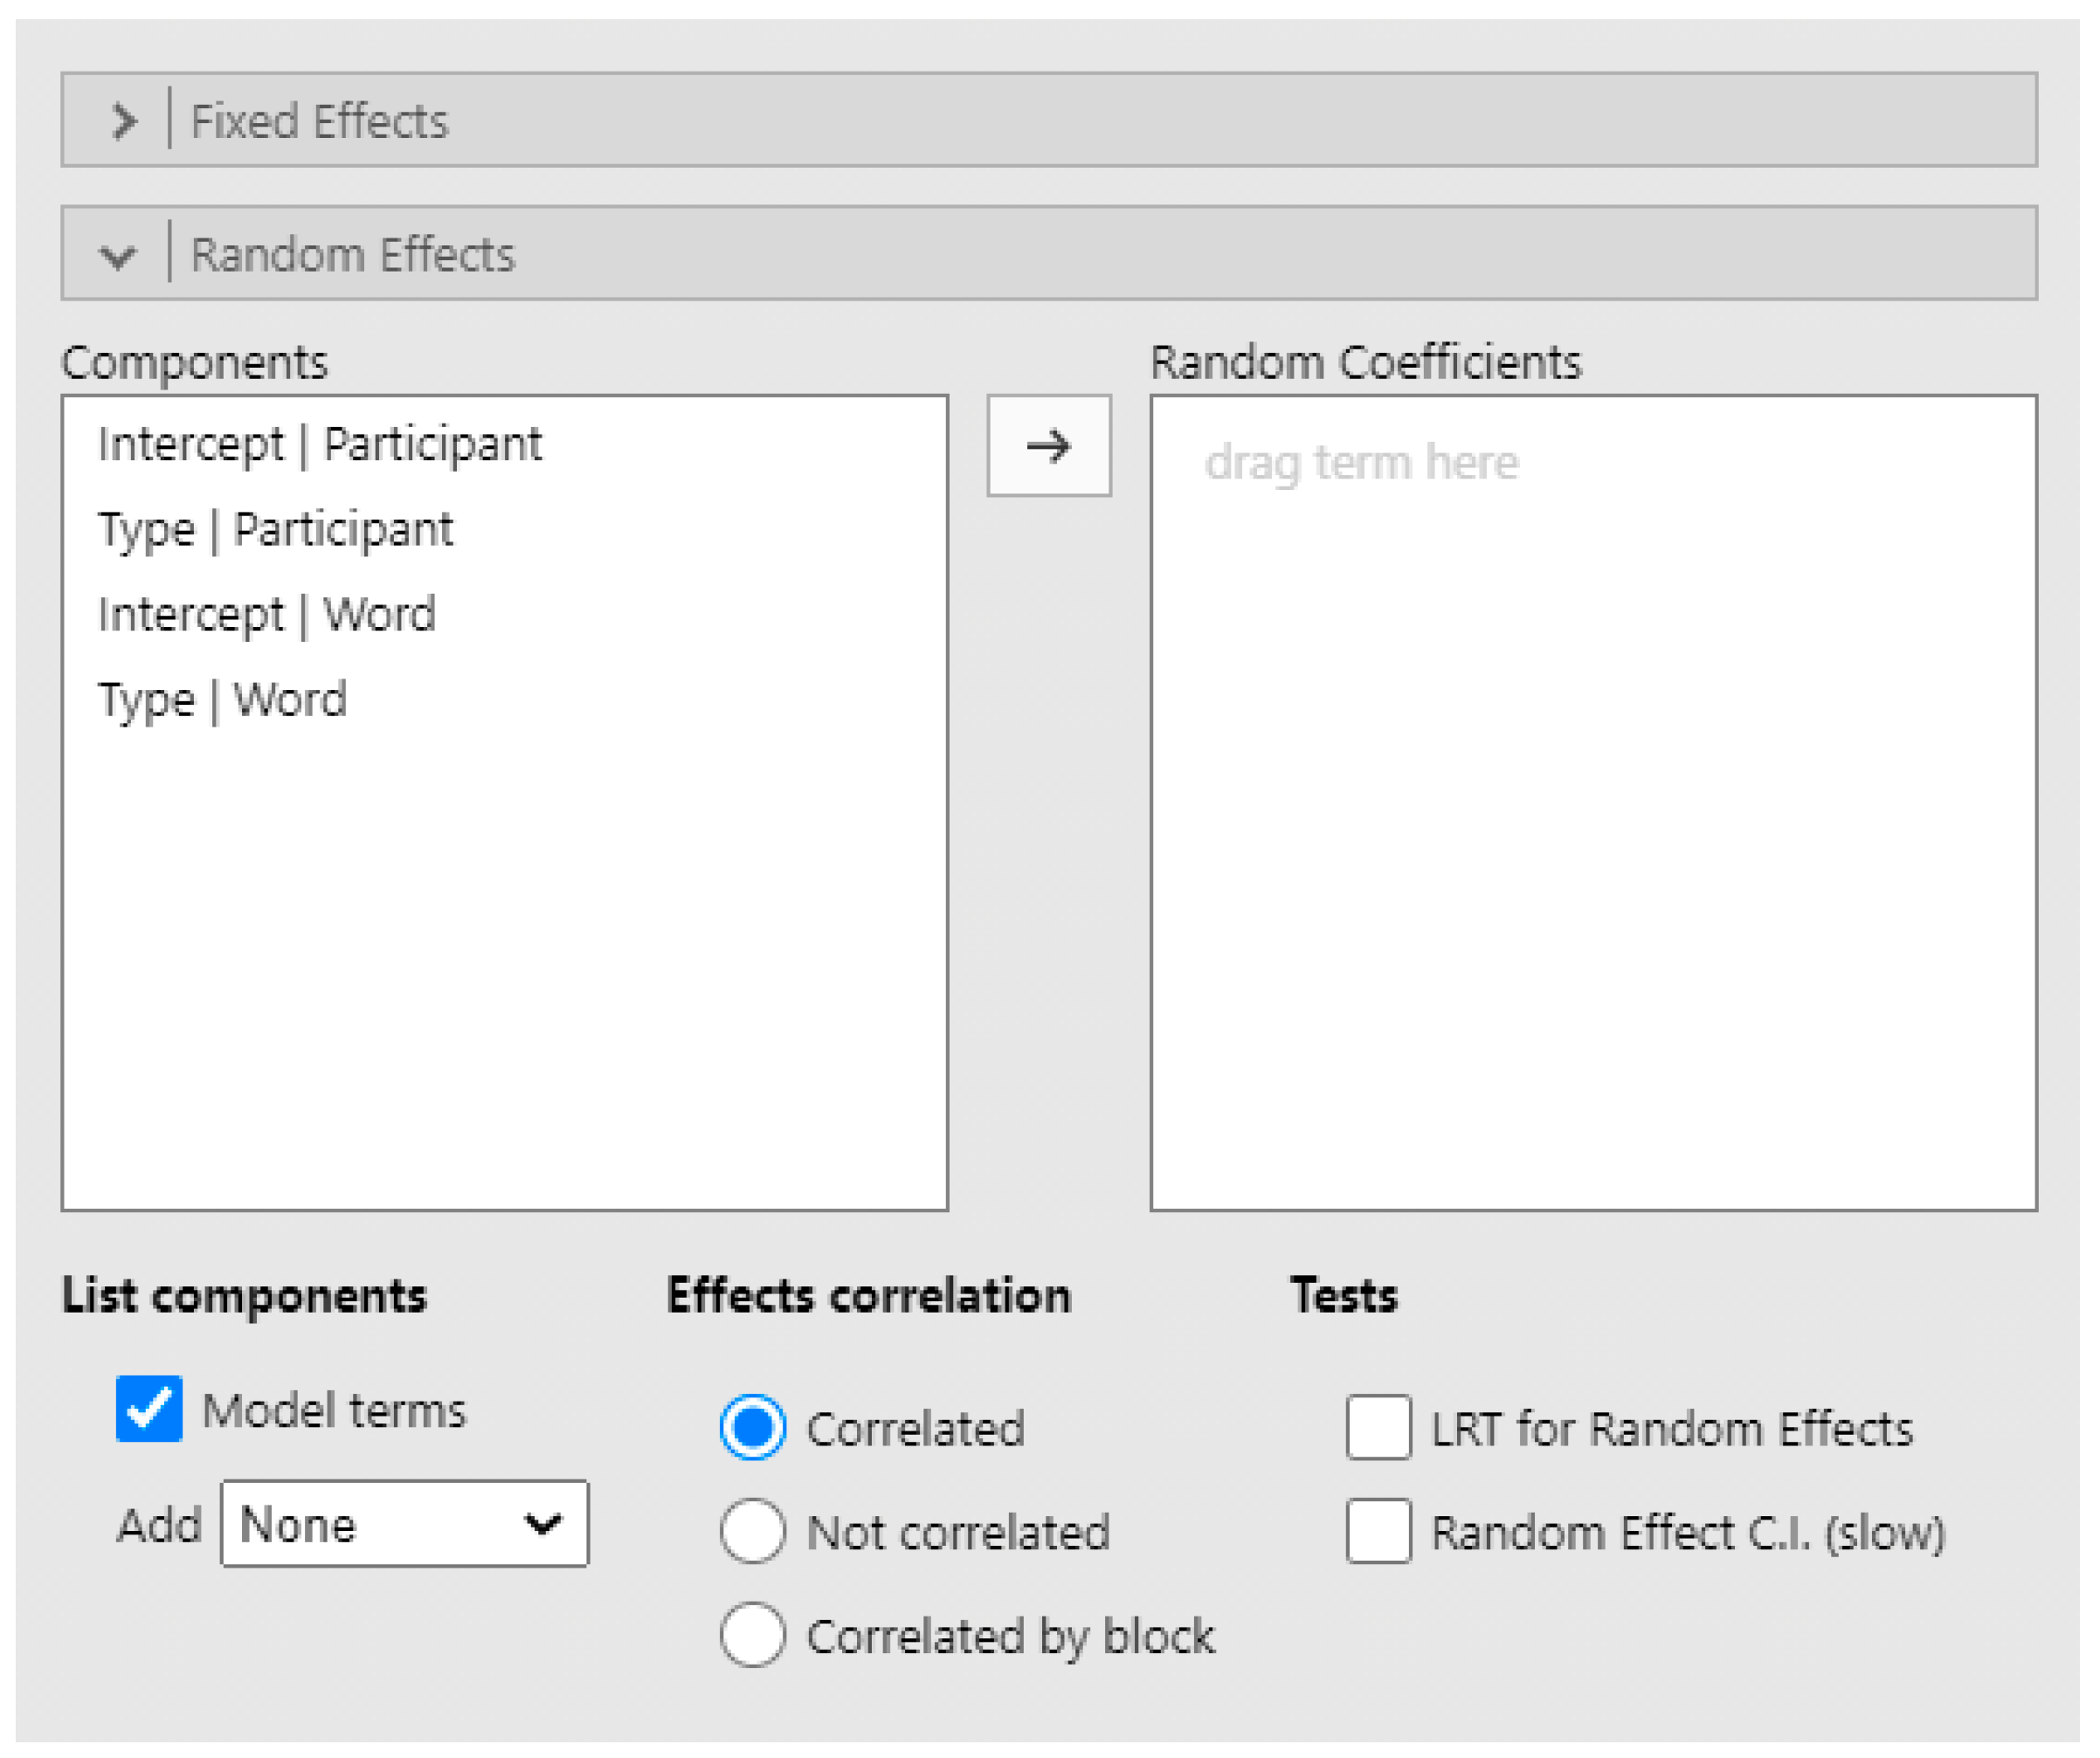Select the Correlated radio button

tap(753, 1428)
